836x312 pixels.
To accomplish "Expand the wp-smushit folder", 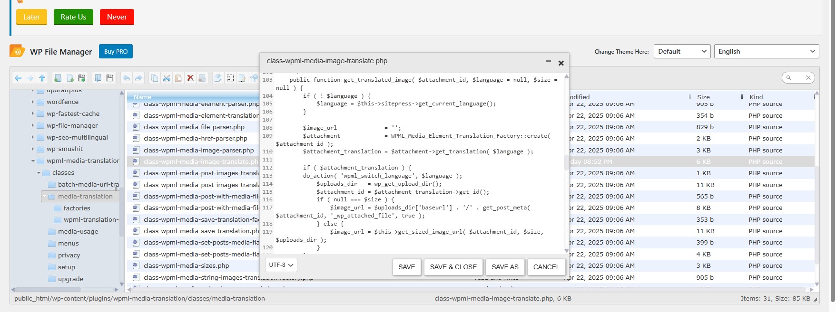I will 33,149.
